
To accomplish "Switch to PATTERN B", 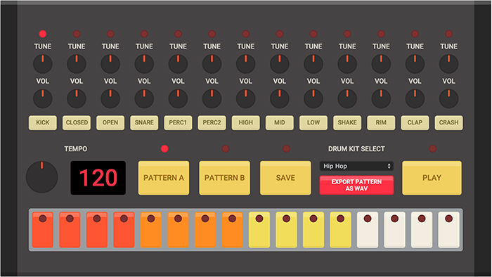I will point(224,178).
